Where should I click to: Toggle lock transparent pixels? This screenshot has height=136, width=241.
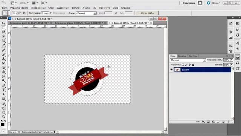pos(183,65)
